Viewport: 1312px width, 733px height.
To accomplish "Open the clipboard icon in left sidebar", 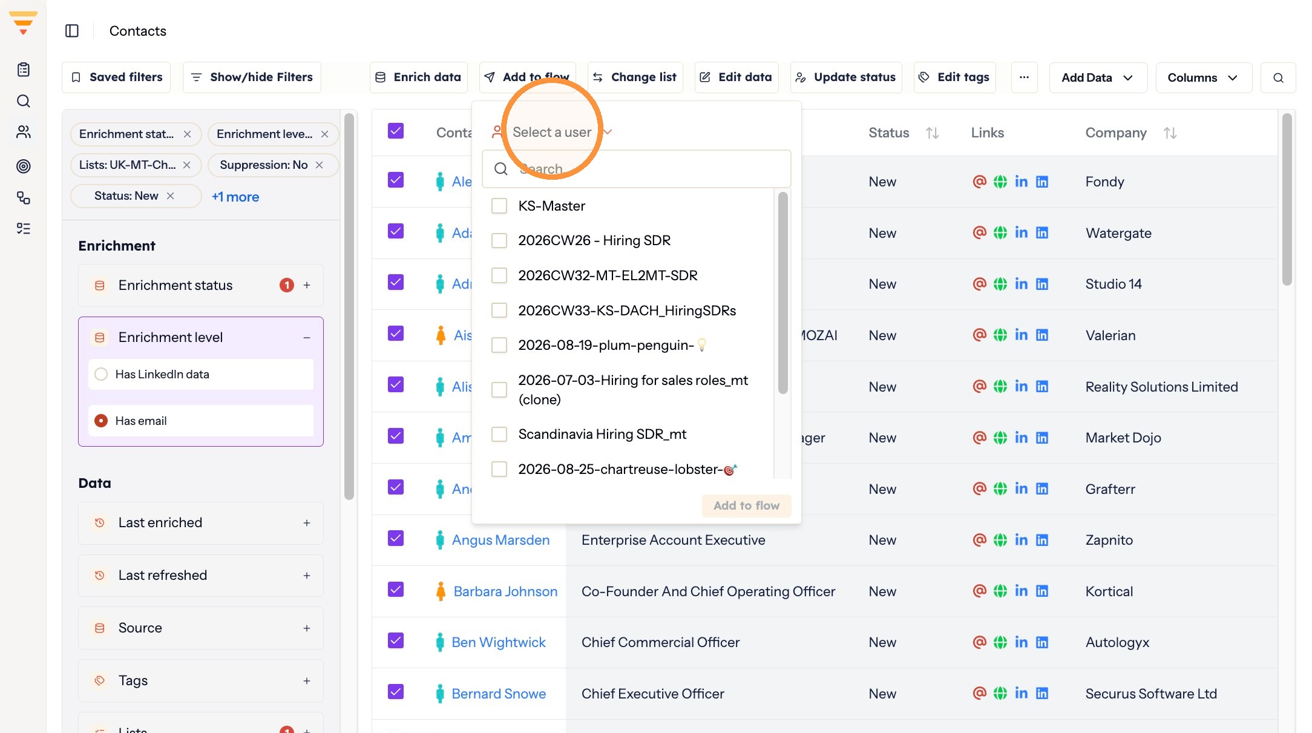I will 24,70.
